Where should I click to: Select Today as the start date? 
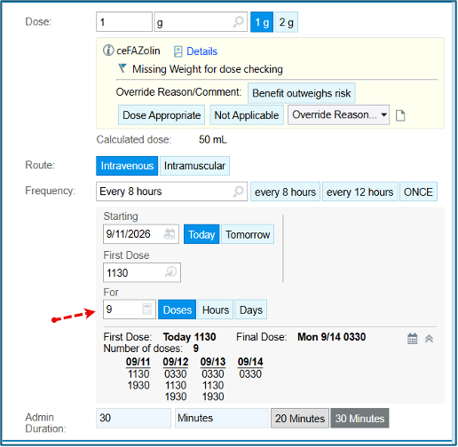(x=201, y=234)
